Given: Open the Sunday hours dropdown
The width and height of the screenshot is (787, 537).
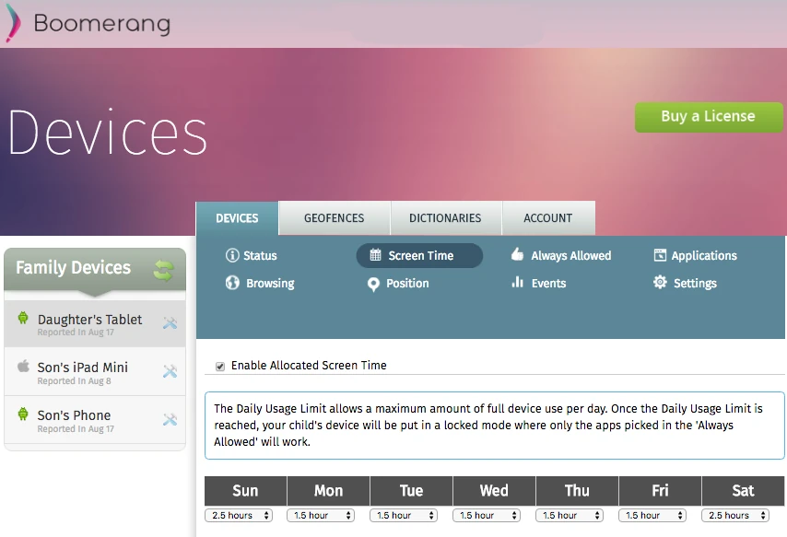Looking at the screenshot, I should [x=239, y=515].
